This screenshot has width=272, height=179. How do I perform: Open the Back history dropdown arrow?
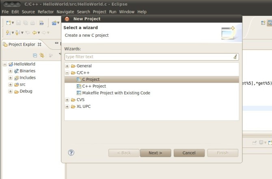click(39, 33)
